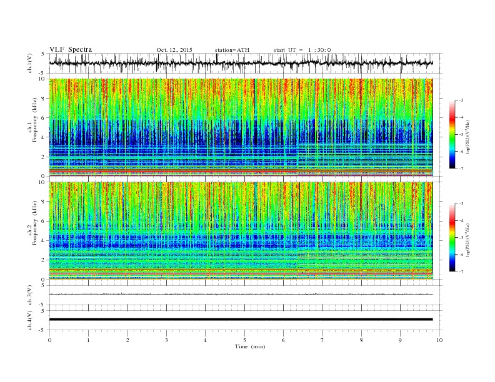Click time-axis tick label "7"
Screen dimensions: 495x382
[322, 340]
